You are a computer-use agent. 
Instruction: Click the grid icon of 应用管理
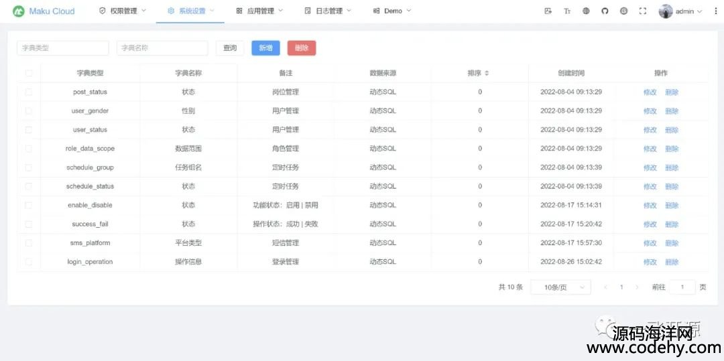tap(239, 11)
